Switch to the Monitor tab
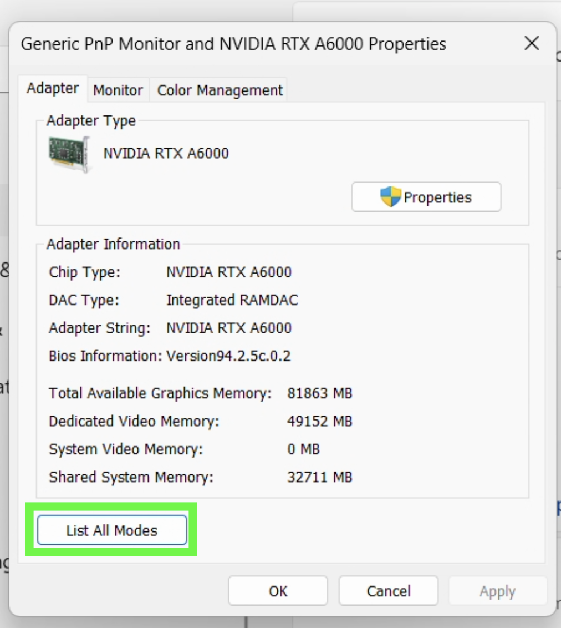Viewport: 561px width, 628px height. pyautogui.click(x=118, y=90)
